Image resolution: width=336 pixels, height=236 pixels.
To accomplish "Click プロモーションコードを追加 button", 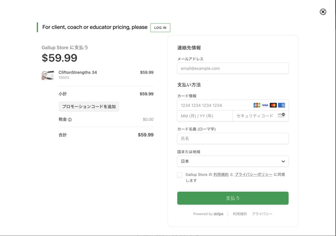I will click(89, 107).
